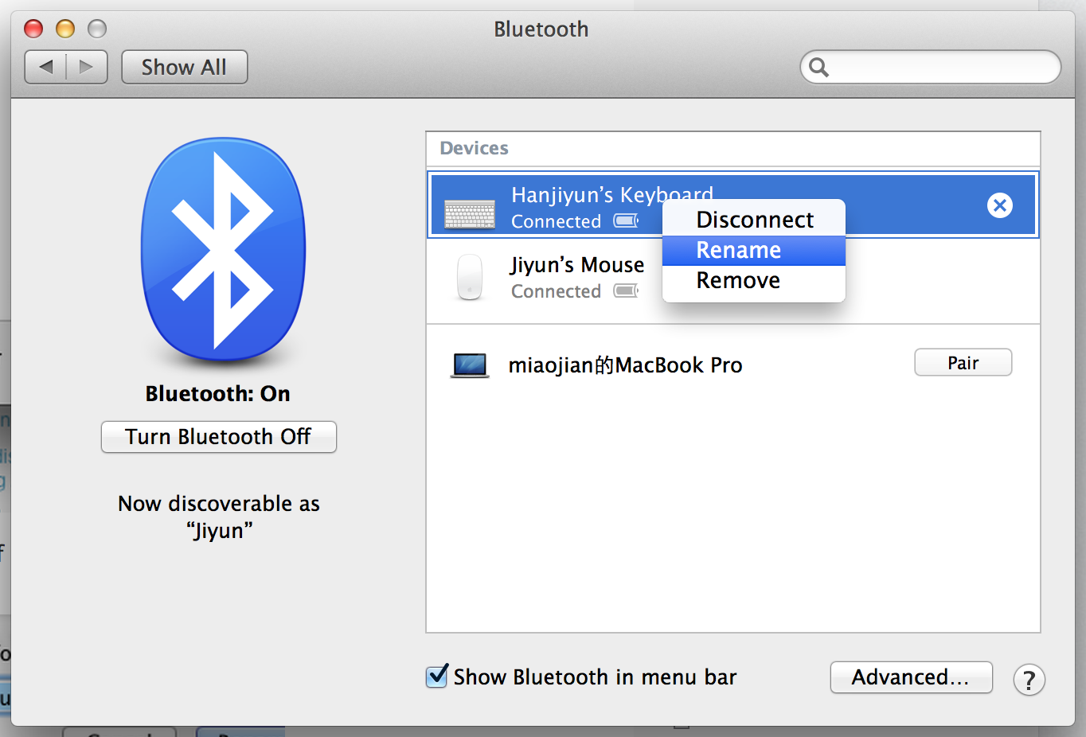1086x737 pixels.
Task: Choose Remove from the context menu
Action: [x=754, y=280]
